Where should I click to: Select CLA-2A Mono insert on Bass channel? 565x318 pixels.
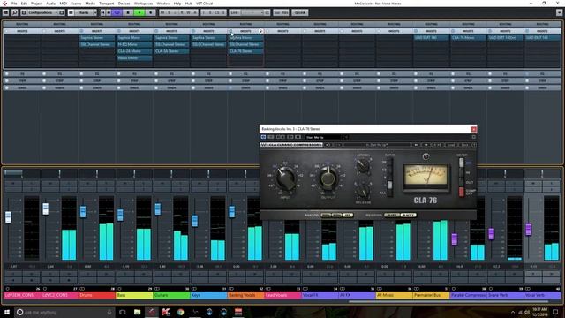133,51
